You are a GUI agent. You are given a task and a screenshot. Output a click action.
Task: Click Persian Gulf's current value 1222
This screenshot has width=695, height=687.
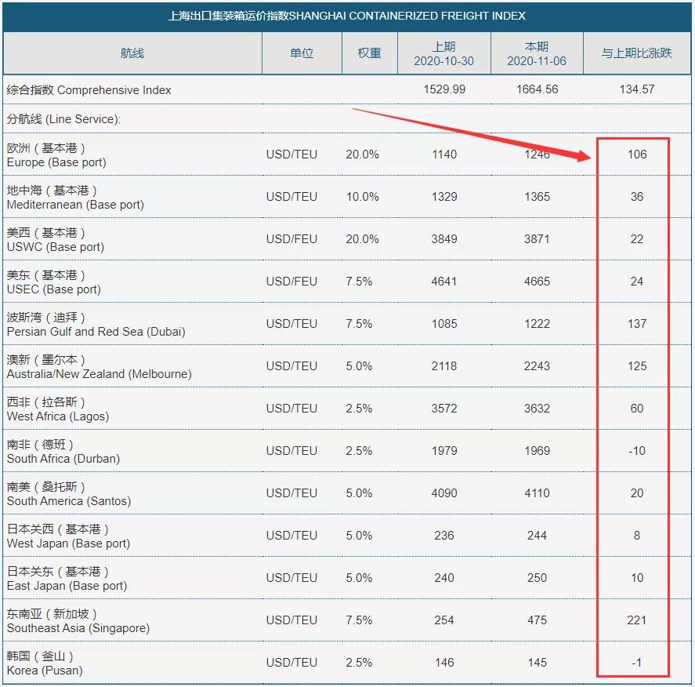point(537,324)
